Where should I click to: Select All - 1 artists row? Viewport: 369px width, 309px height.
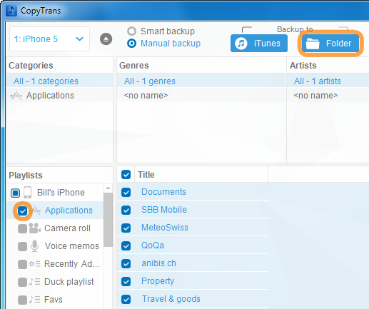[x=328, y=81]
